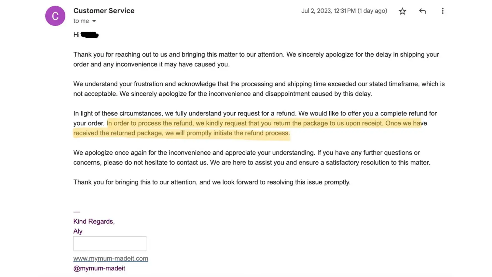
Task: Click the "Jul 2, 2023, 12:31 PM" timestamp
Action: pos(344,11)
